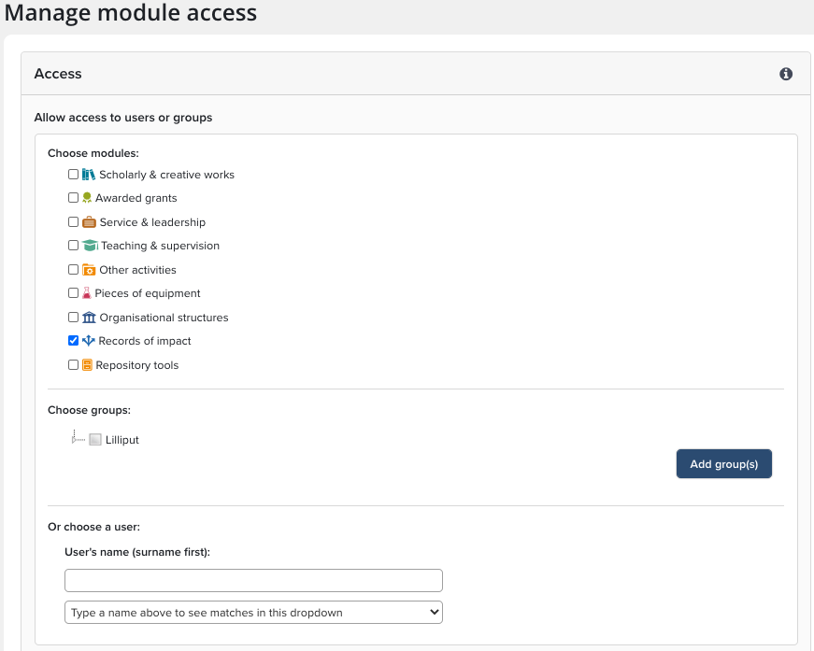Click the Repository tools orange icon
Viewport: 814px width, 651px height.
pyautogui.click(x=87, y=365)
